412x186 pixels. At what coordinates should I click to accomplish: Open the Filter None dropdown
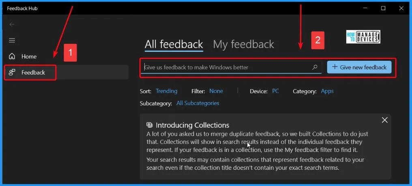pos(216,91)
